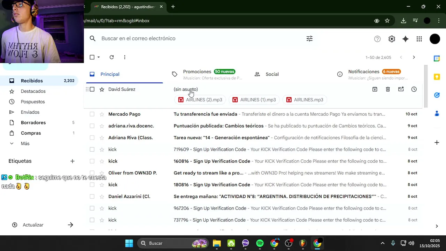Viewport: 446px width, 251px height.
Task: Check the adriana.riva.docenc. email checkbox
Action: pyautogui.click(x=92, y=126)
